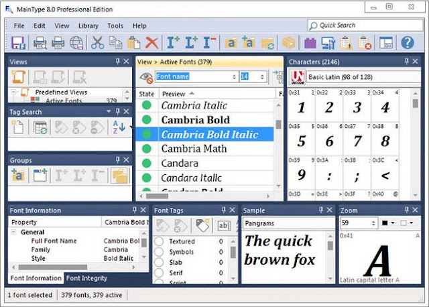Click the new view icon in Views panel

[18, 77]
